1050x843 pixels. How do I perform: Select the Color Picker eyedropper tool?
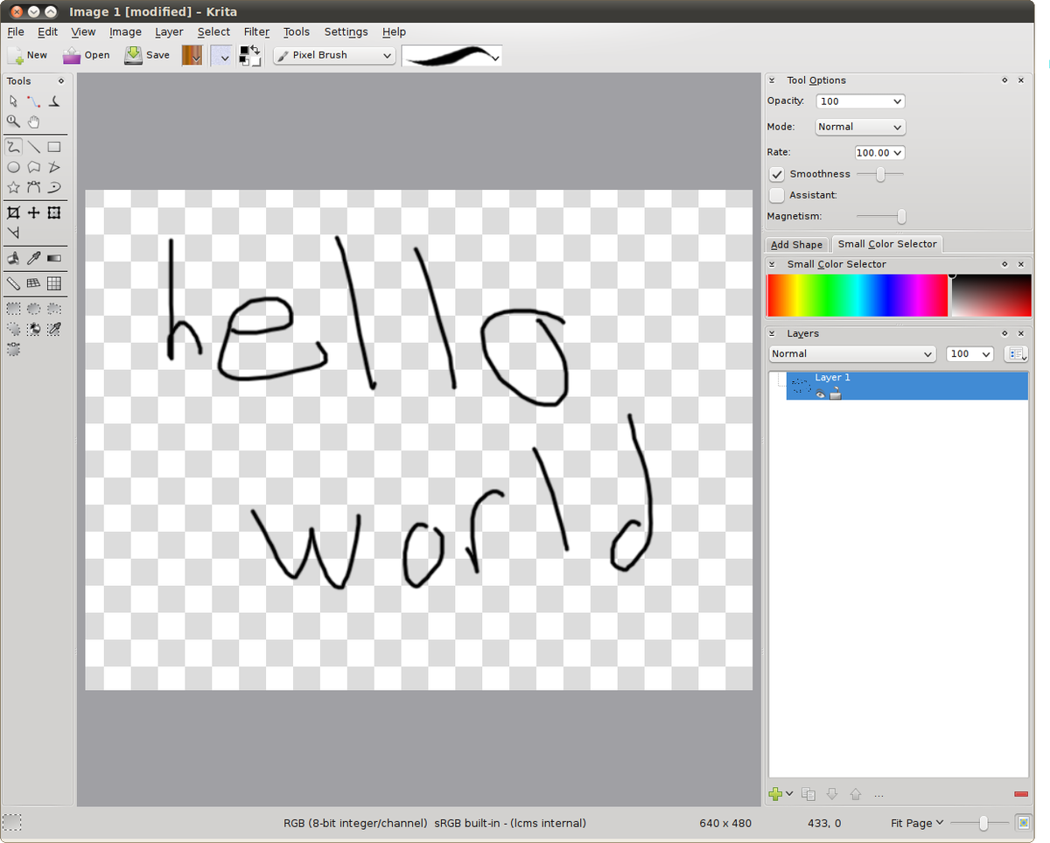pos(33,258)
